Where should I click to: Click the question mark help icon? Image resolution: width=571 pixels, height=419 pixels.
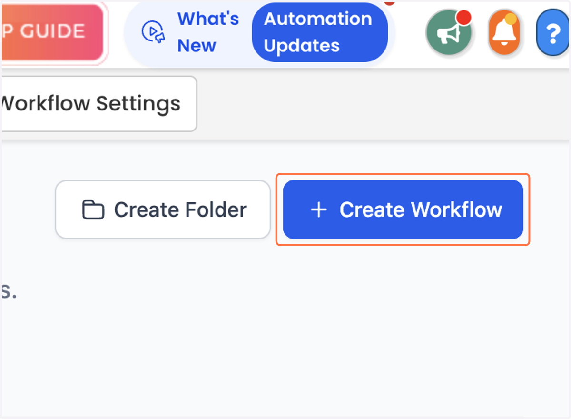pyautogui.click(x=553, y=33)
